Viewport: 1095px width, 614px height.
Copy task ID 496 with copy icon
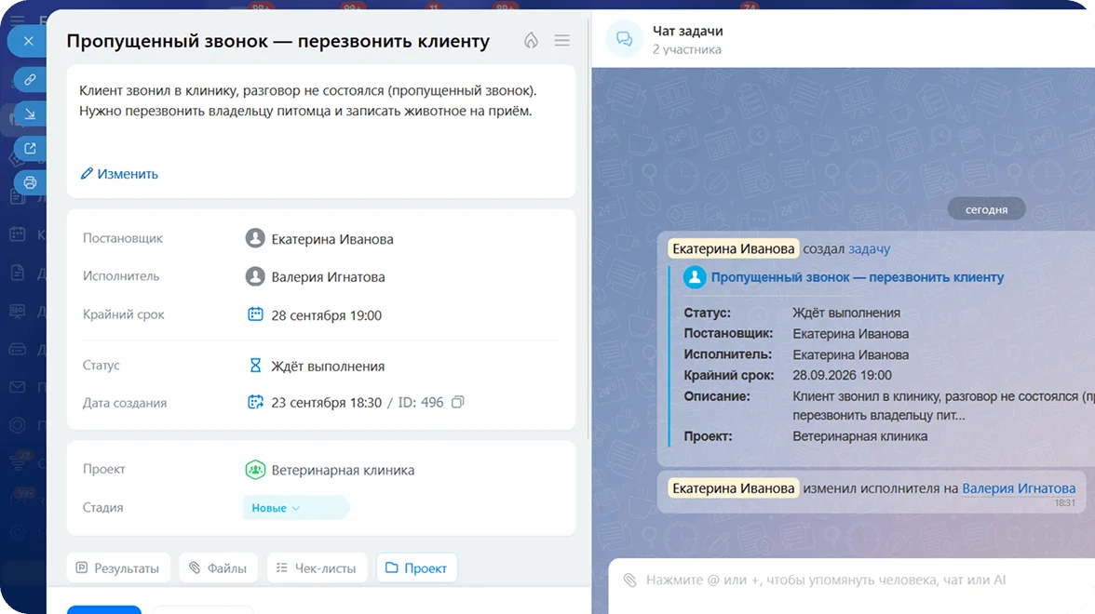point(457,402)
